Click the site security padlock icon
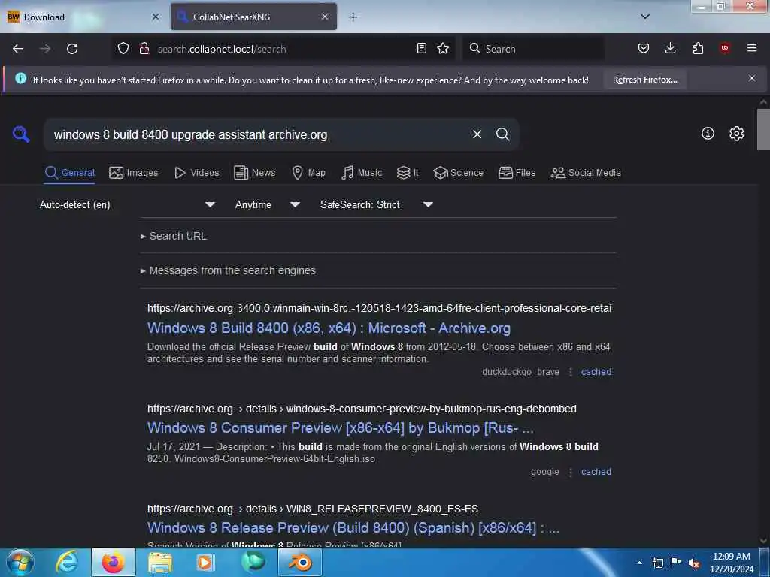 click(x=144, y=49)
